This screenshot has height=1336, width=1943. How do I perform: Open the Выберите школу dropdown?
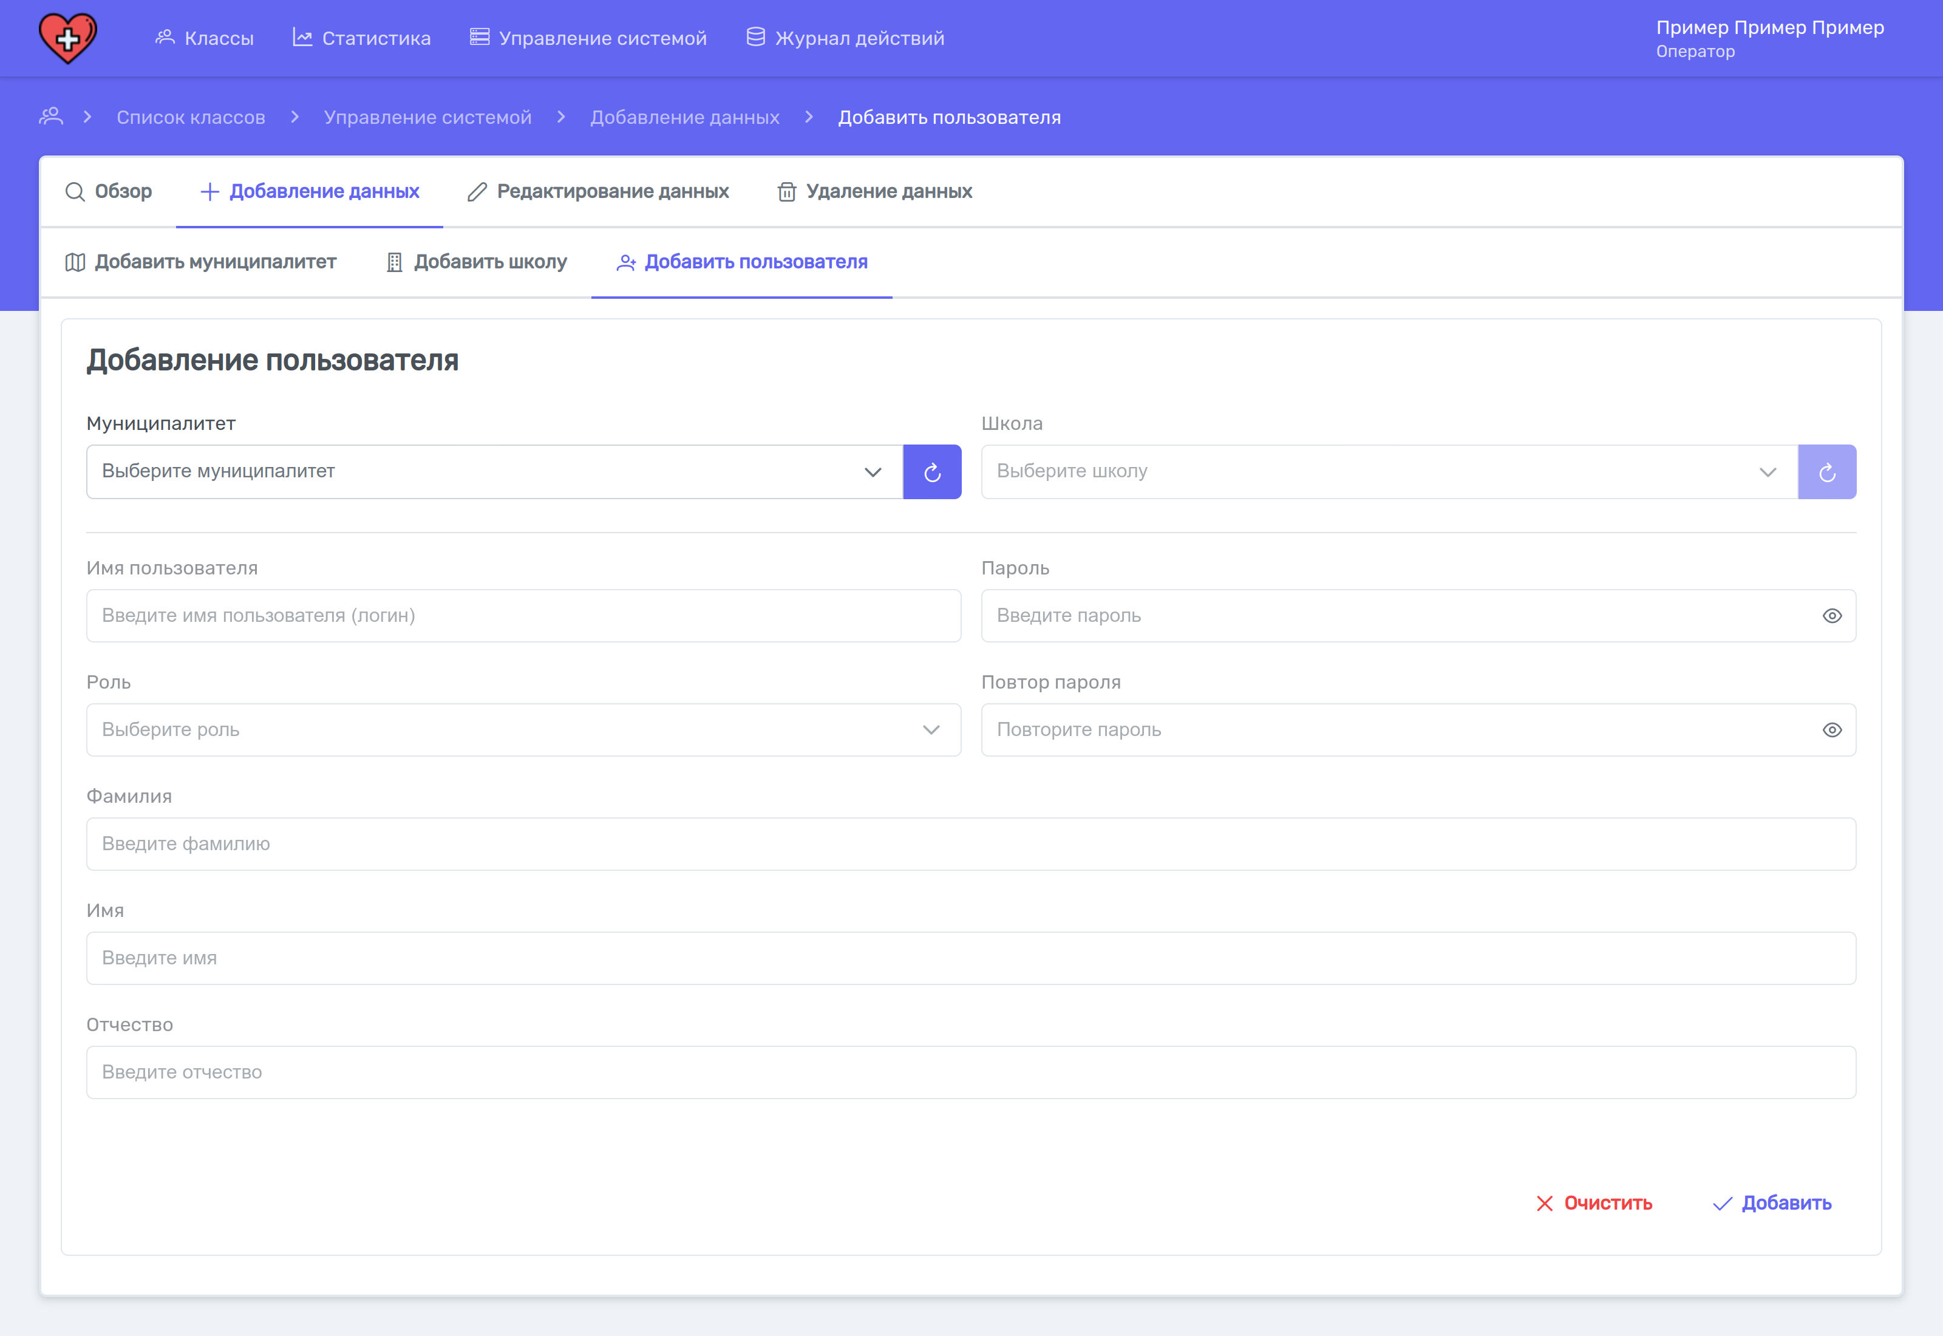click(x=1388, y=472)
